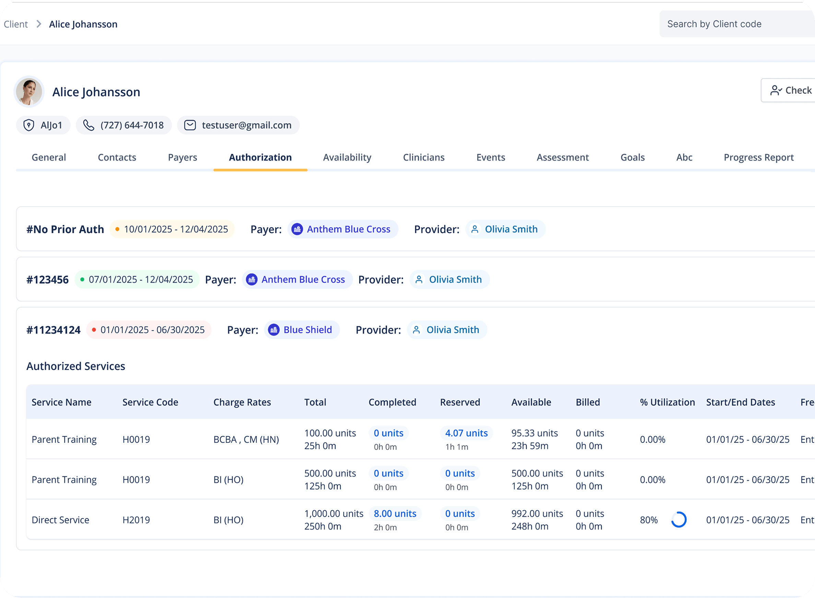Click Alice Johansson's profile photo
The image size is (815, 598).
(29, 92)
